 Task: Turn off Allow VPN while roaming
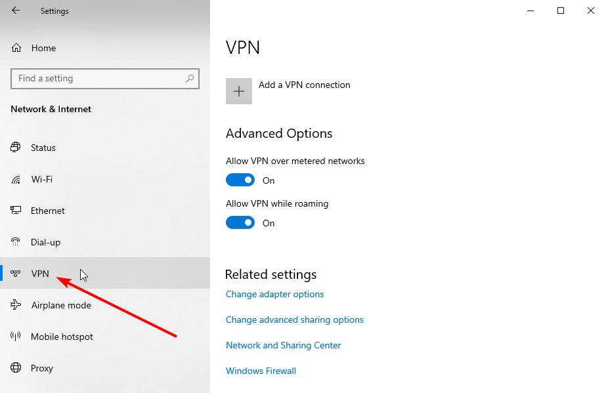pos(240,223)
